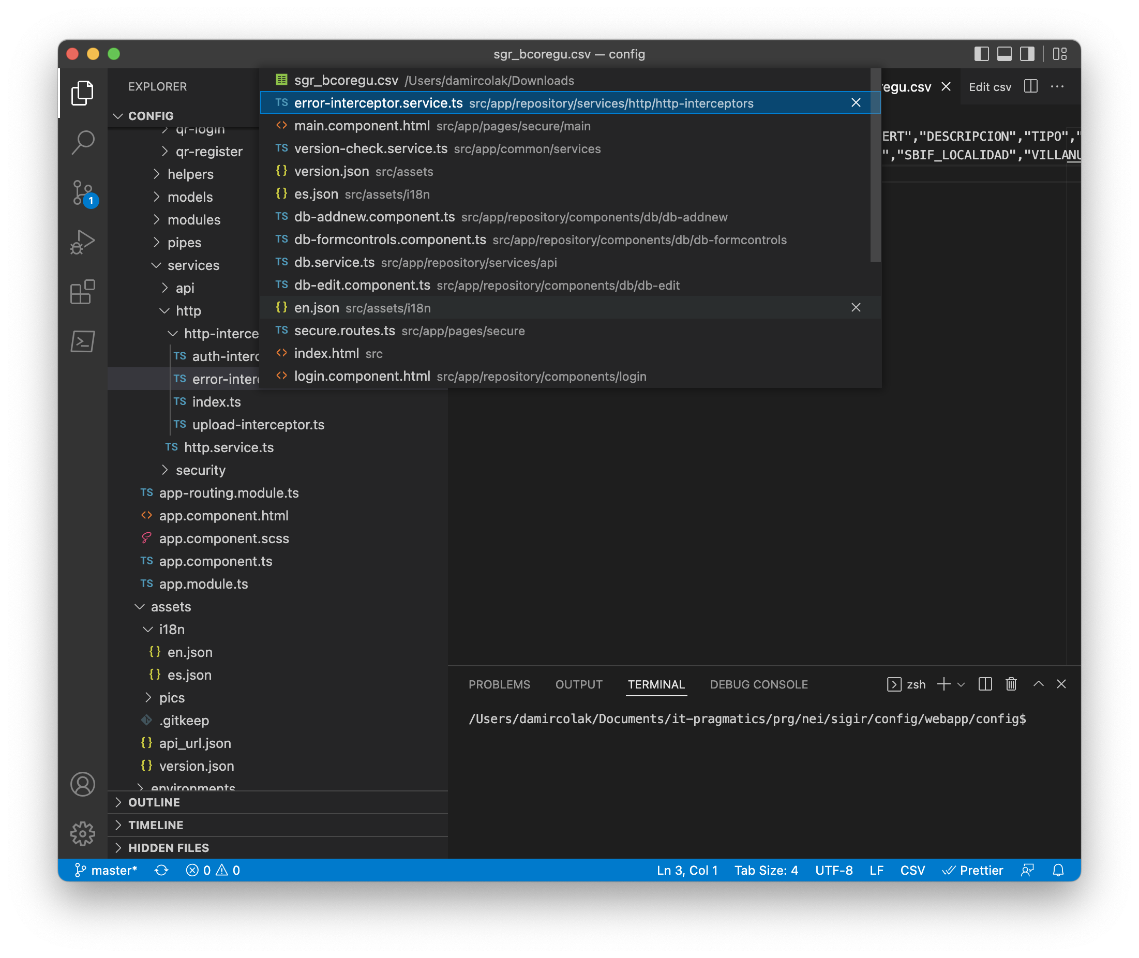Kill the terminal with the trash icon
The image size is (1139, 958).
[x=1011, y=684]
